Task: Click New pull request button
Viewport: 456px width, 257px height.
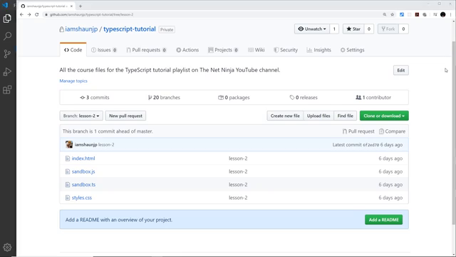Action: click(x=125, y=116)
